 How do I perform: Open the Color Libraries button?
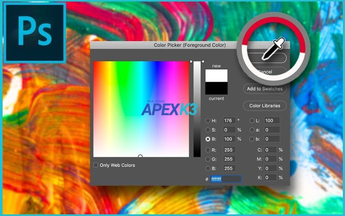265,106
